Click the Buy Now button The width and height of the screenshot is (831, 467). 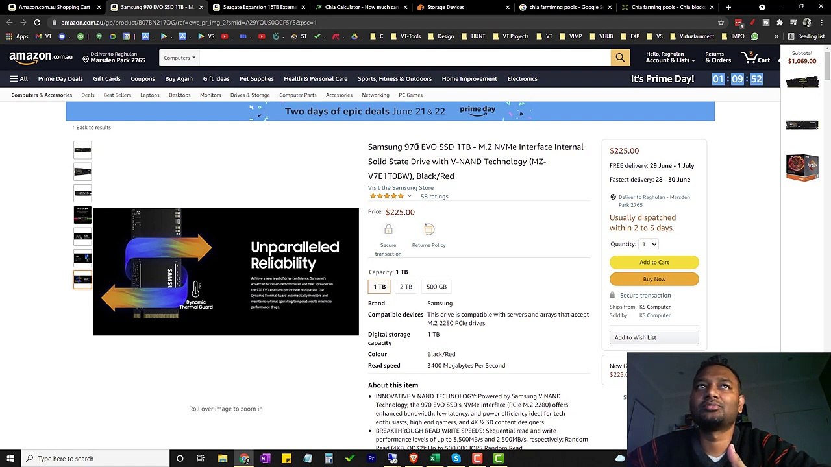pos(654,279)
